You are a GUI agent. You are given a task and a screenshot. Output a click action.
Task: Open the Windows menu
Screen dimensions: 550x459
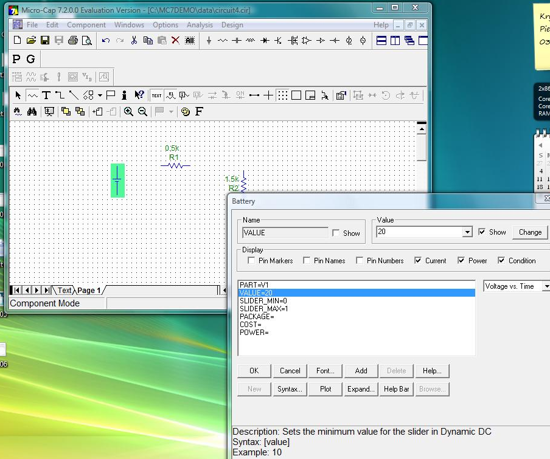129,25
